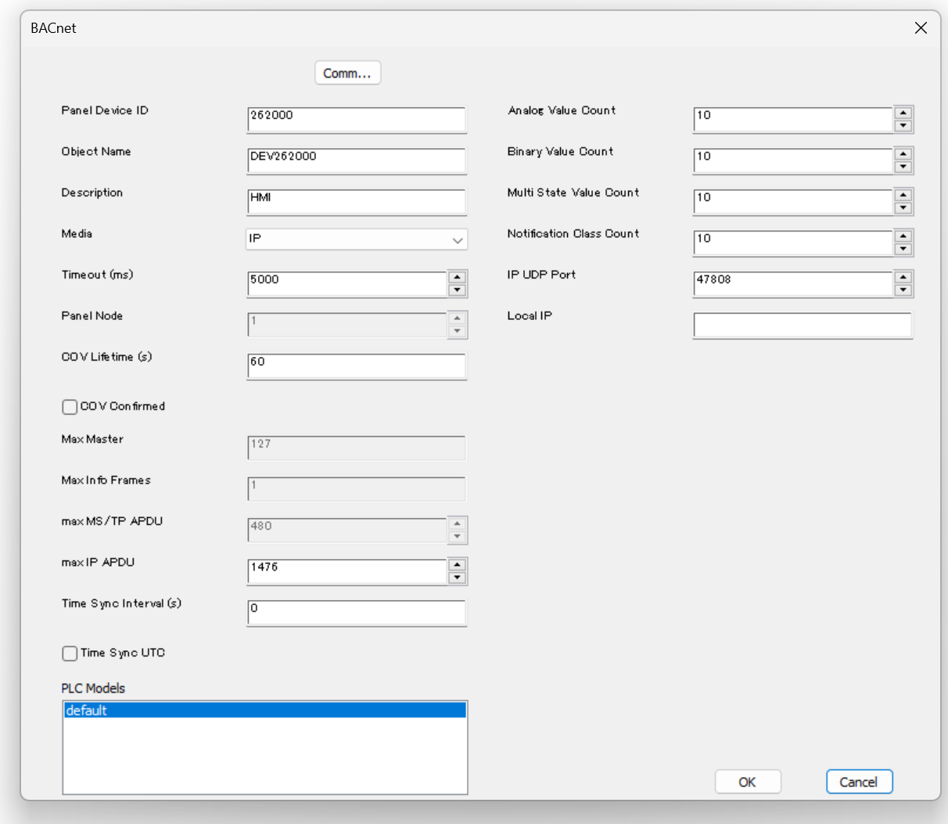Click the empty Local IP field
The width and height of the screenshot is (948, 824).
pyautogui.click(x=803, y=326)
